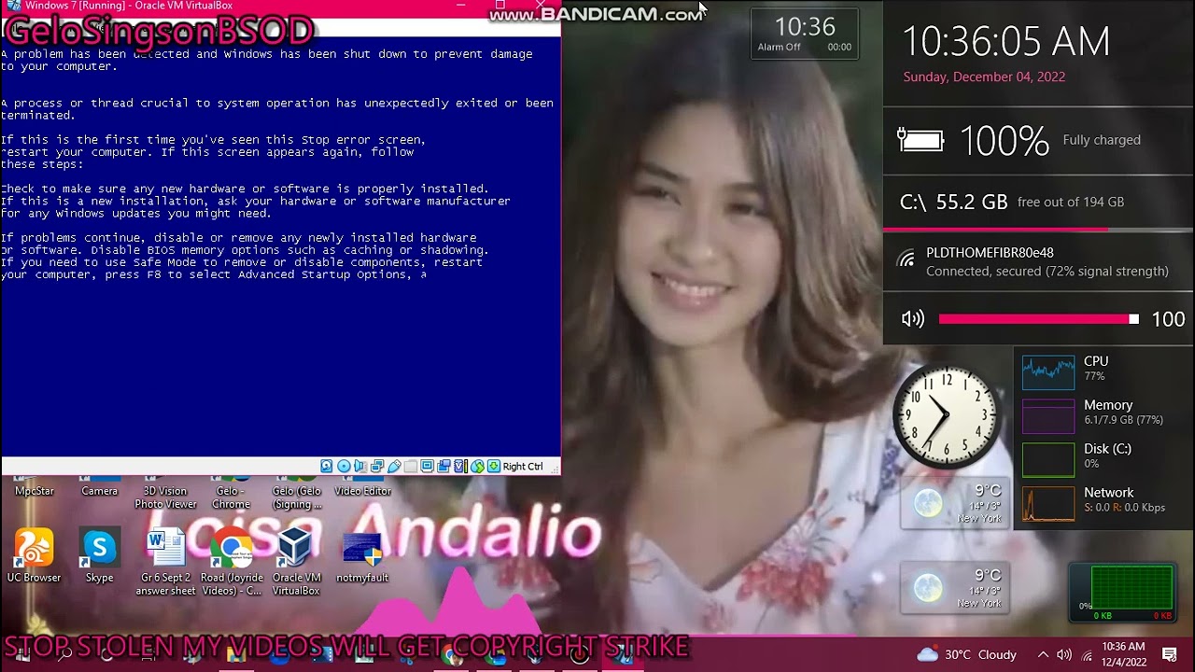1195x672 pixels.
Task: Open the notmyfault desktop shortcut
Action: coord(362,557)
